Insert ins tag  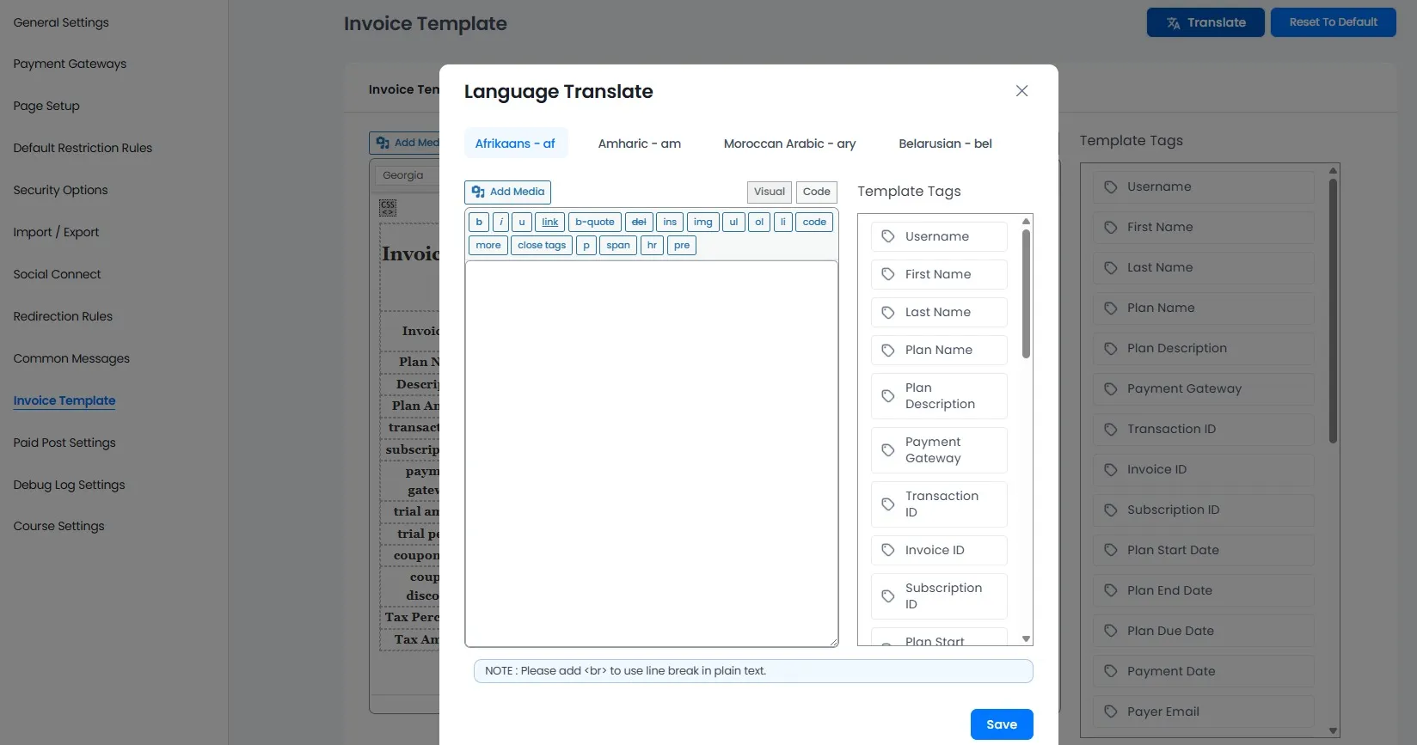coord(670,222)
